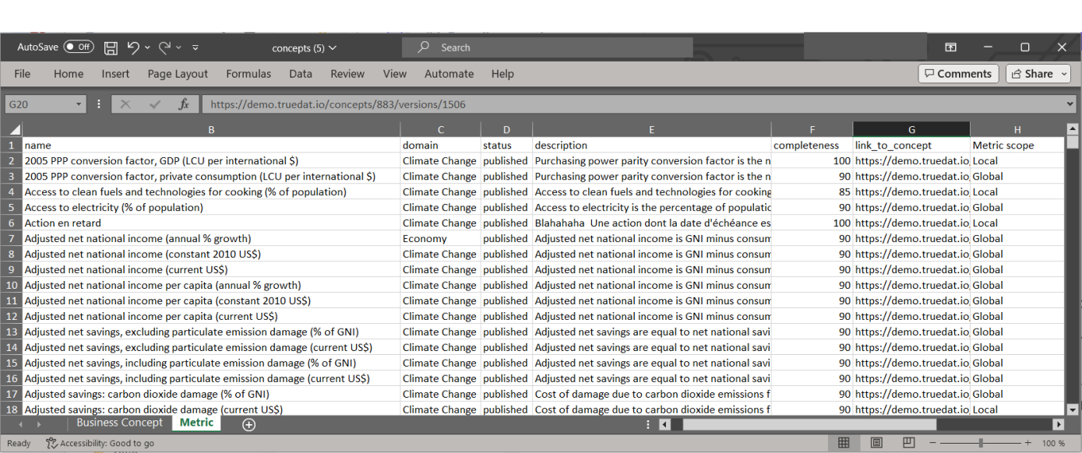Select Normal view icon in status bar
1082x453 pixels.
pos(844,443)
